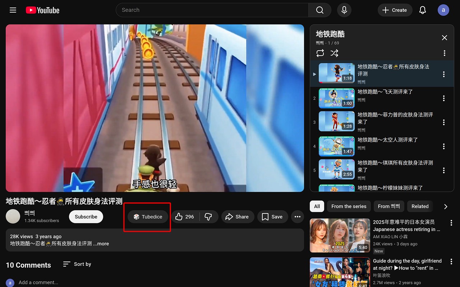This screenshot has height=287, width=460.
Task: Open the comments Sort by menu
Action: 77,264
